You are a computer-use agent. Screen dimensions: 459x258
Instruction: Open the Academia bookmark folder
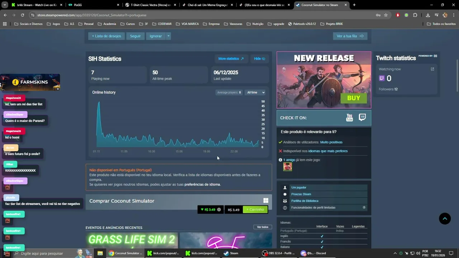107,24
